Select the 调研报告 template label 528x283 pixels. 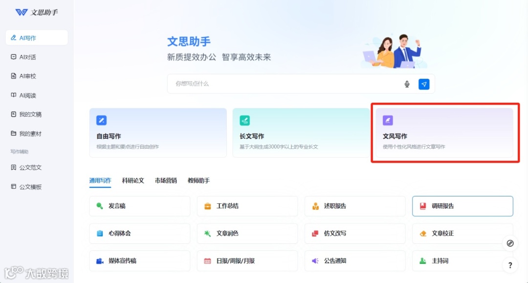coord(443,206)
